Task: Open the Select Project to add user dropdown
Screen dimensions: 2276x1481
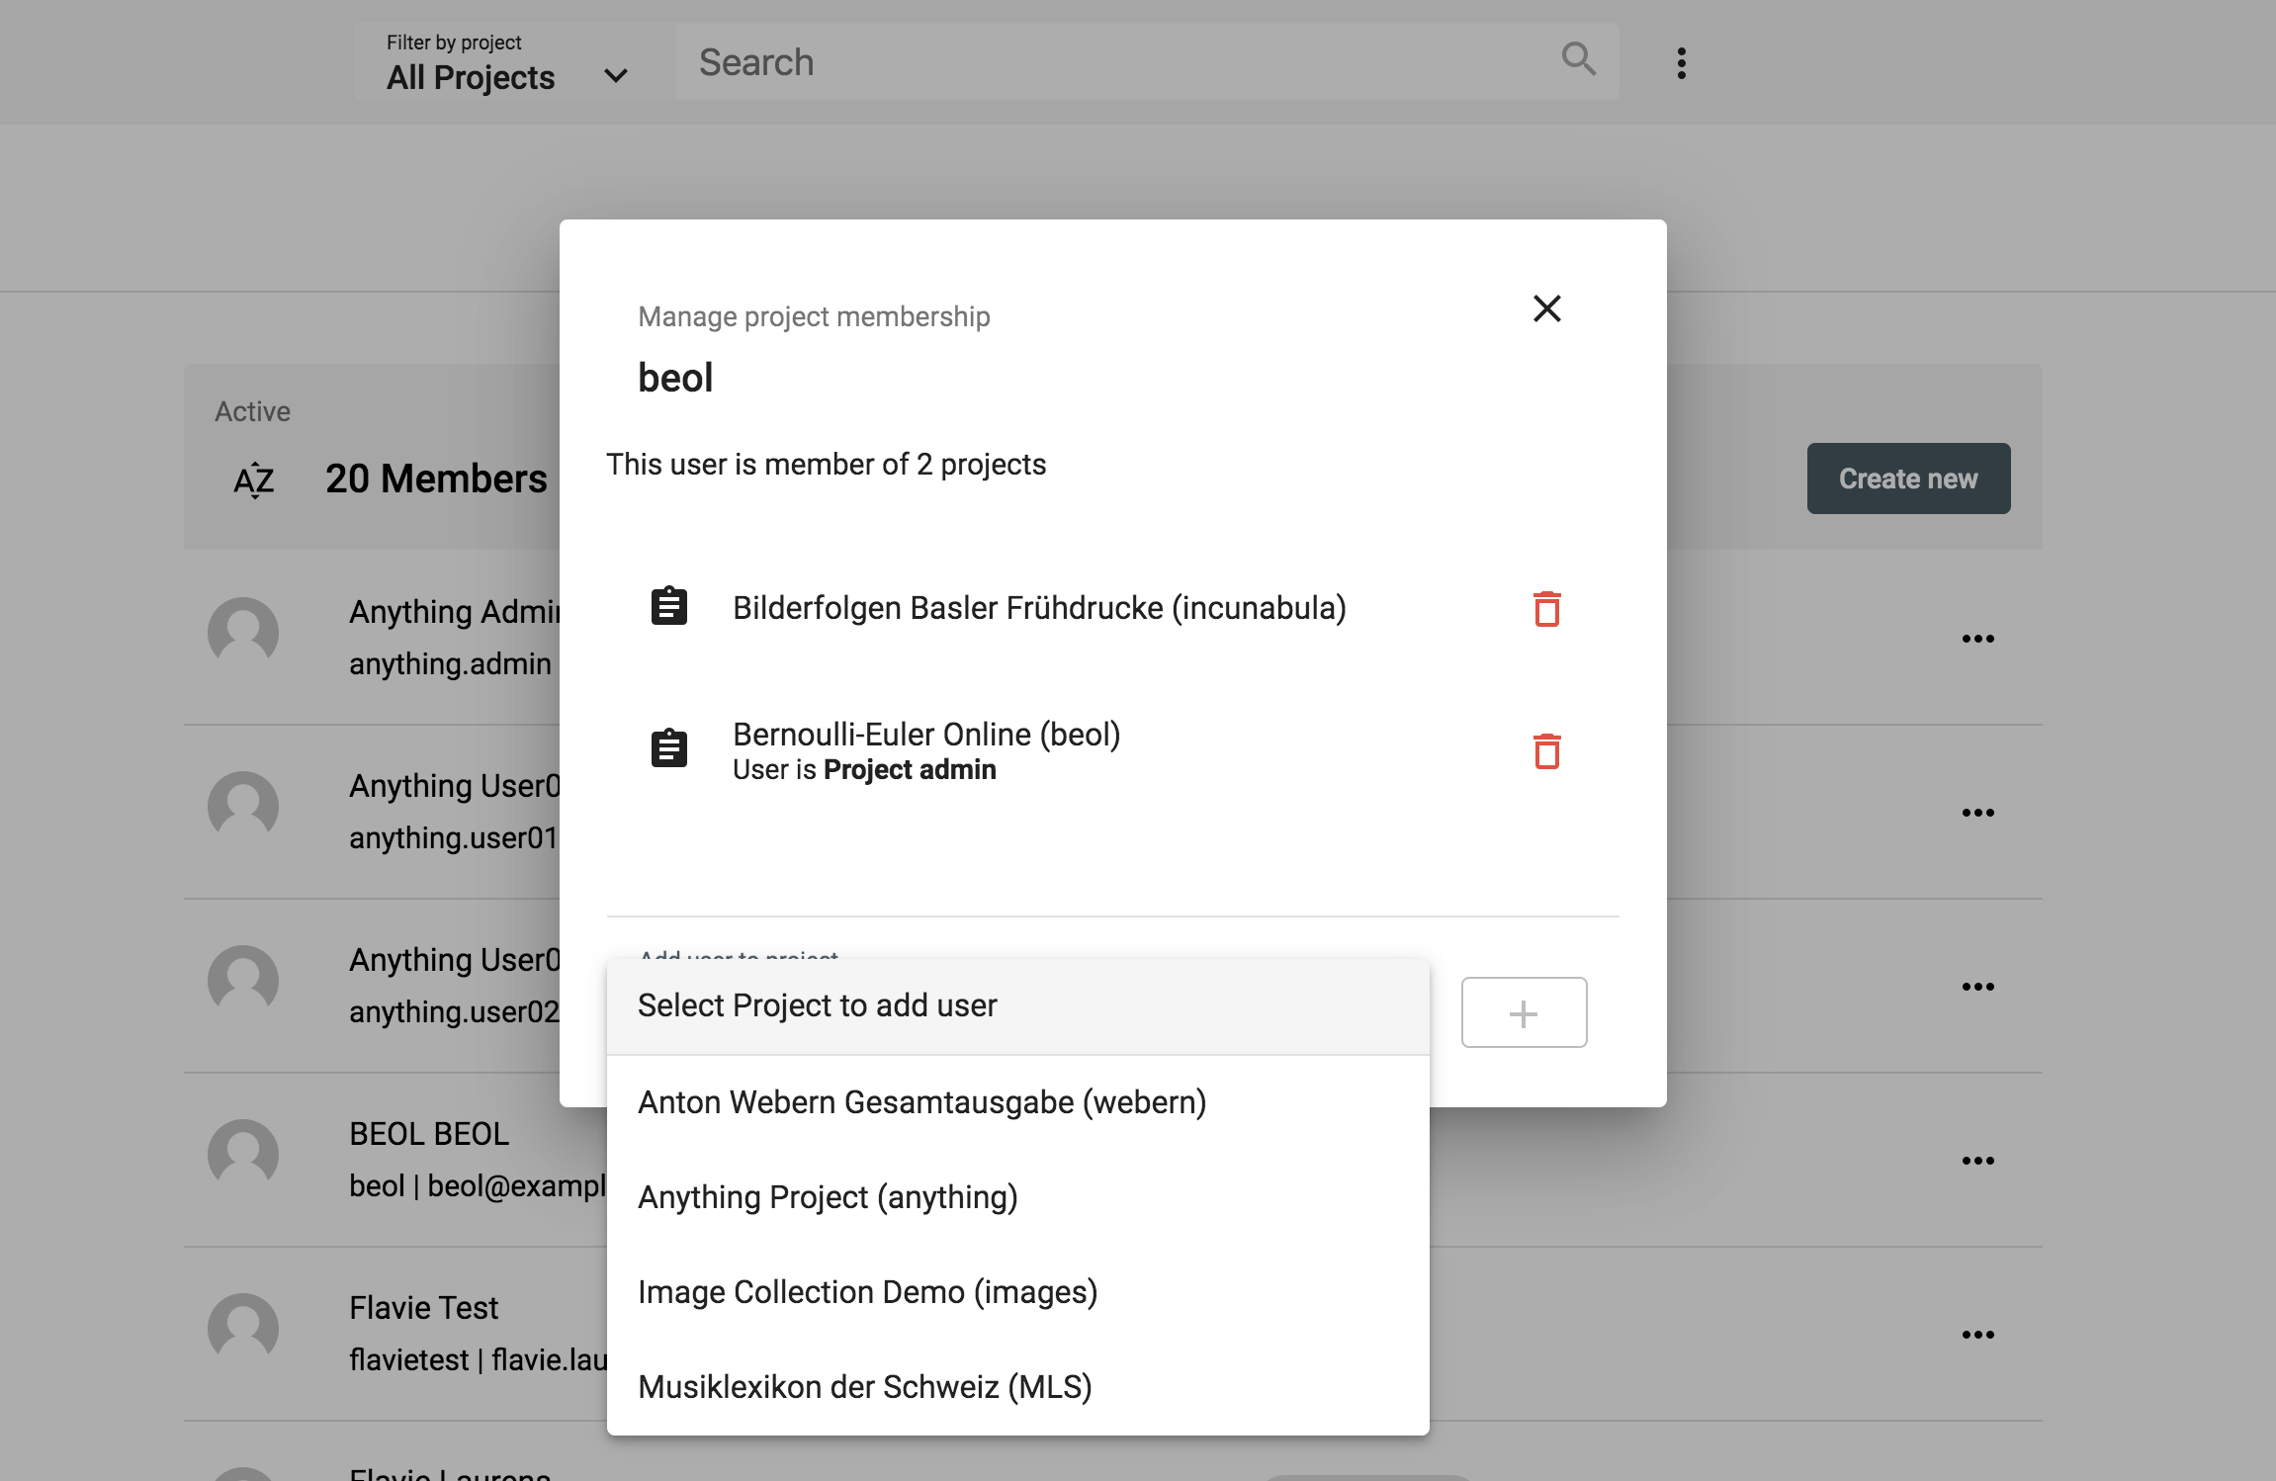Action: 1016,1004
